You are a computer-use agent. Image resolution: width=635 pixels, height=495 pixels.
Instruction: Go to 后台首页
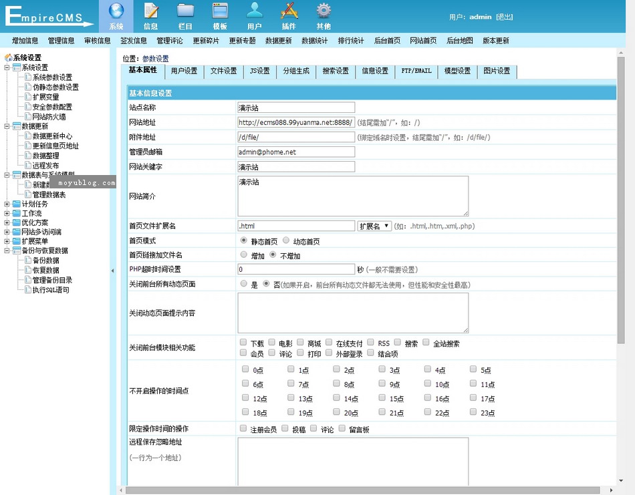coord(387,41)
